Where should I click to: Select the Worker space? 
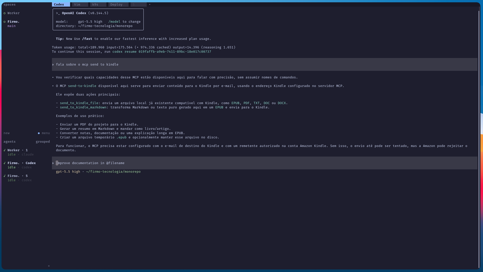tap(14, 13)
